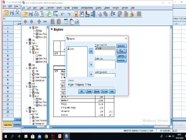
Task: Open Chrome from the Windows taskbar
Action: pyautogui.click(x=46, y=136)
